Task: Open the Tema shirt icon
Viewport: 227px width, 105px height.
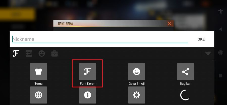Action: pos(38,72)
